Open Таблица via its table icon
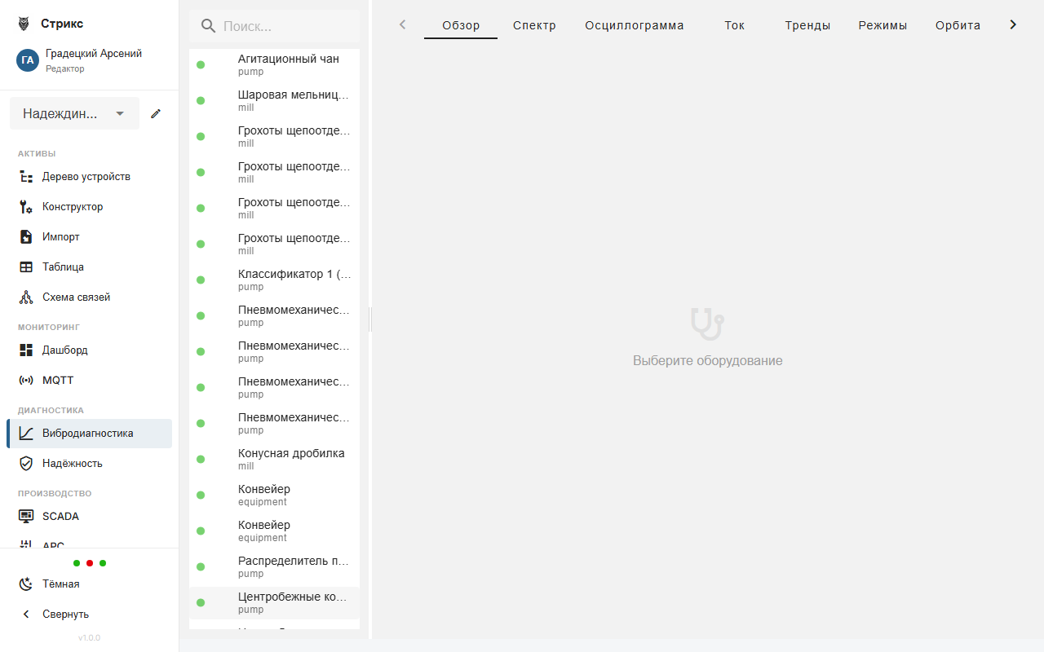This screenshot has width=1044, height=652. [26, 267]
